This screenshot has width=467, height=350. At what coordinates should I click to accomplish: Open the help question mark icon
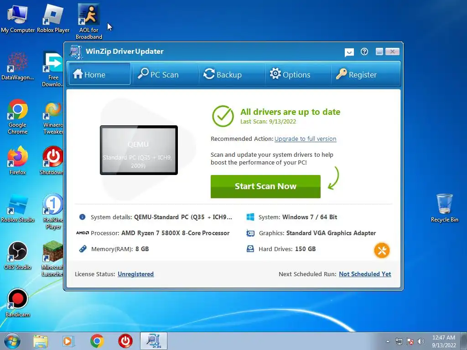point(364,51)
